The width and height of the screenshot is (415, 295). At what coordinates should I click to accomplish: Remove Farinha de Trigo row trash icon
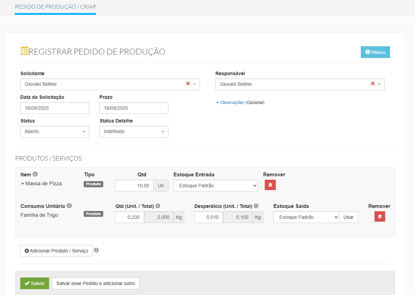click(x=380, y=216)
